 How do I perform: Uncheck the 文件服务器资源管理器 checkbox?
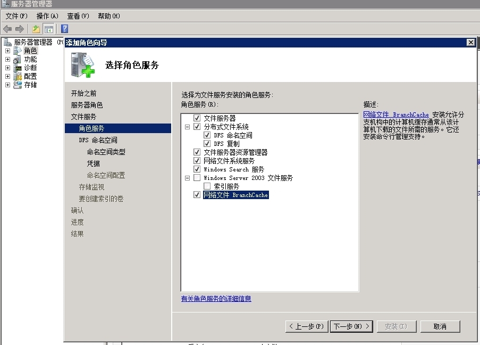point(197,152)
